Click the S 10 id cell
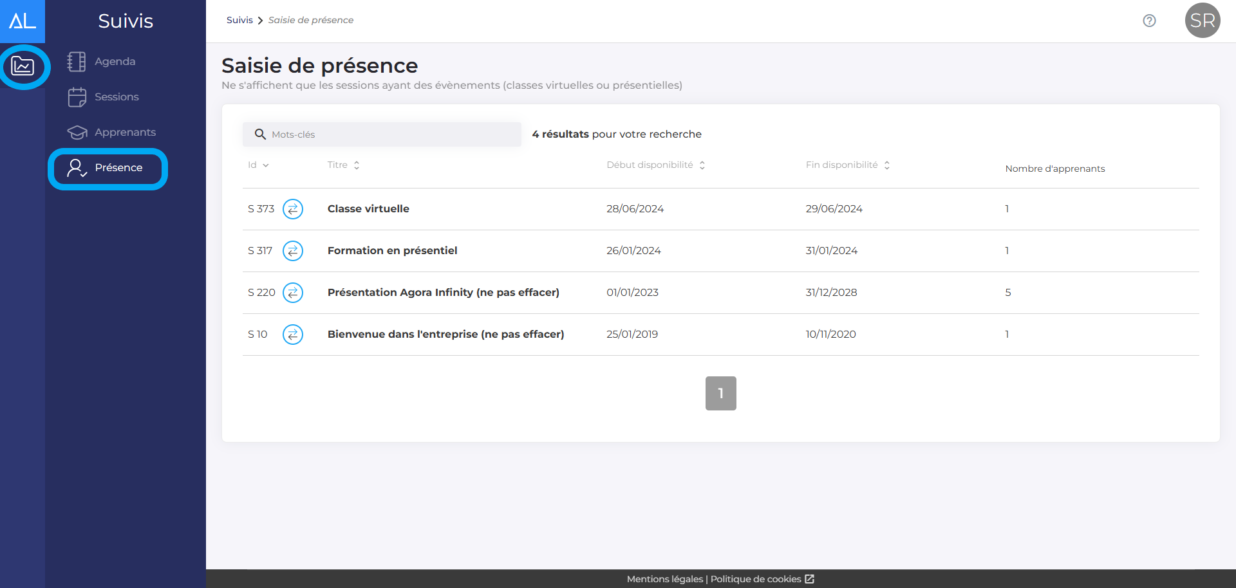 (x=257, y=334)
